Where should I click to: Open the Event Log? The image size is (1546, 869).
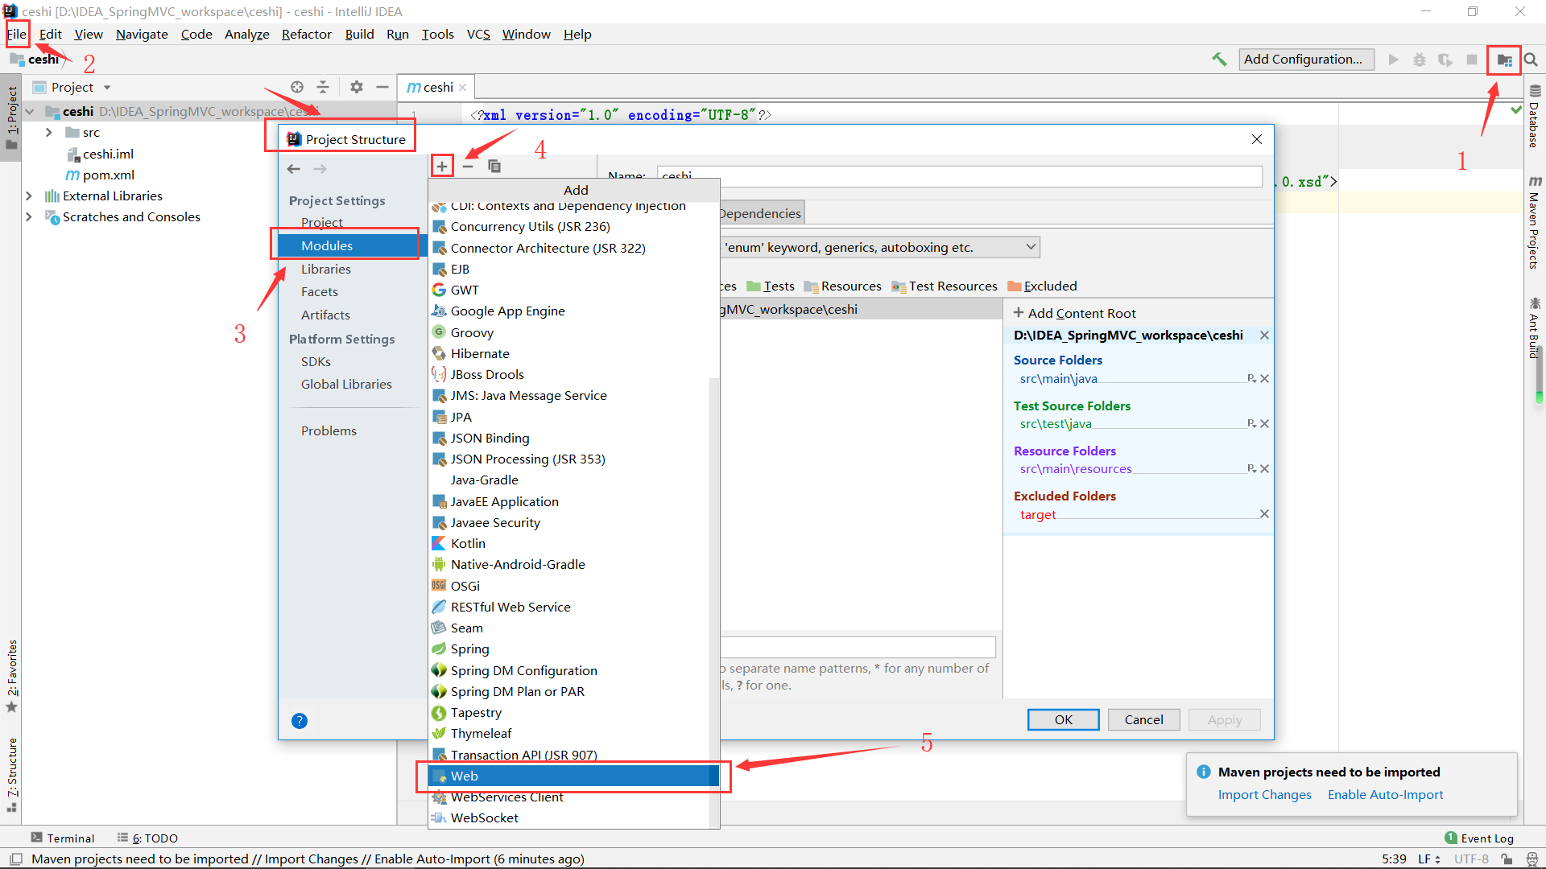point(1478,838)
